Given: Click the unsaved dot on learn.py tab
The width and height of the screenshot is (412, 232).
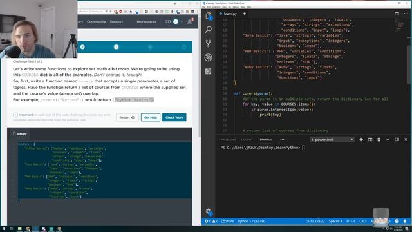Looking at the screenshot, I should (x=245, y=14).
